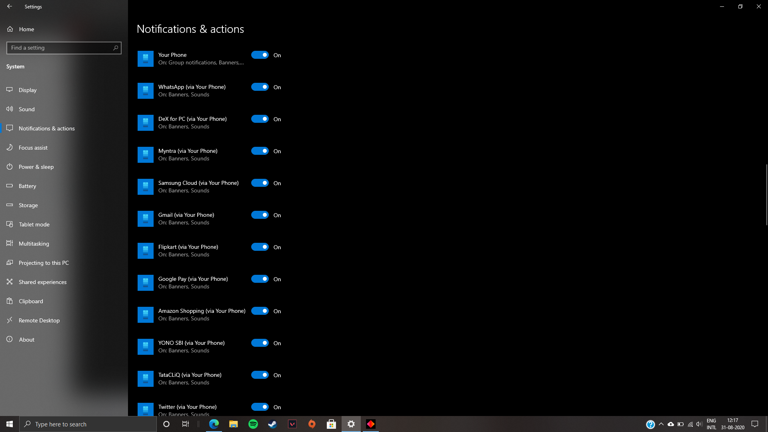Toggle WhatsApp (via Your Phone) notifications

click(260, 87)
